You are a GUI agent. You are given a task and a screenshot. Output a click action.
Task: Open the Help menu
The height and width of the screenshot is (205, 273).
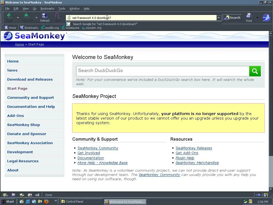(x=86, y=9)
